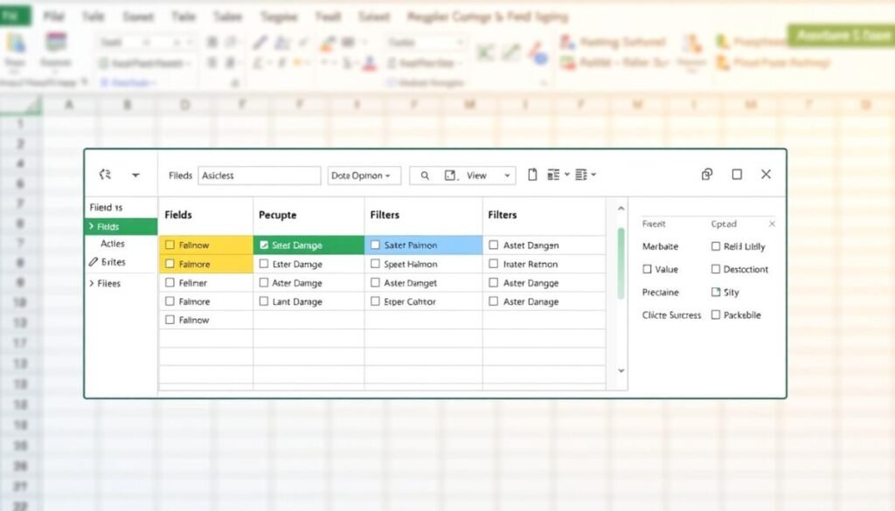Check the Inater Retnon checkbox
Image resolution: width=895 pixels, height=511 pixels.
click(x=494, y=264)
